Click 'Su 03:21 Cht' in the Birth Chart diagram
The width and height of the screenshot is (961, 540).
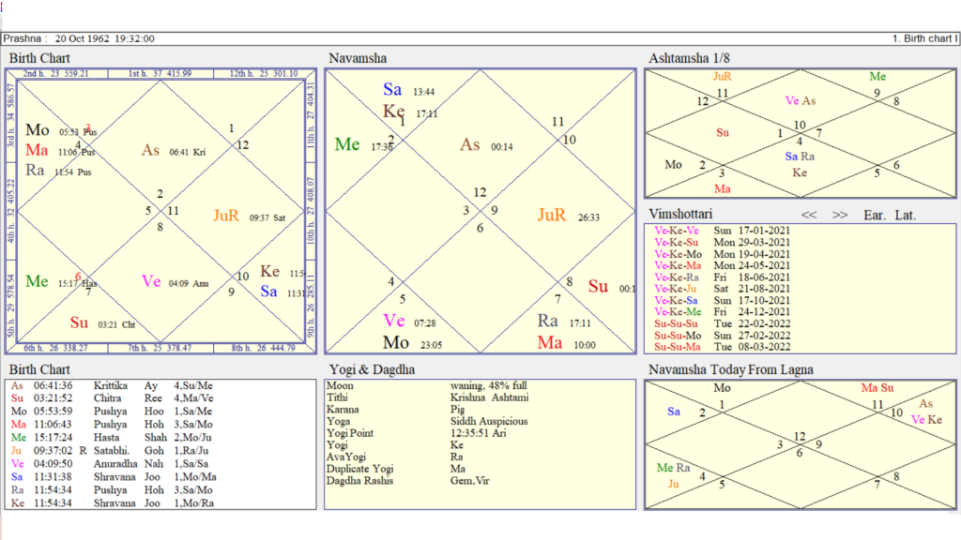[103, 322]
